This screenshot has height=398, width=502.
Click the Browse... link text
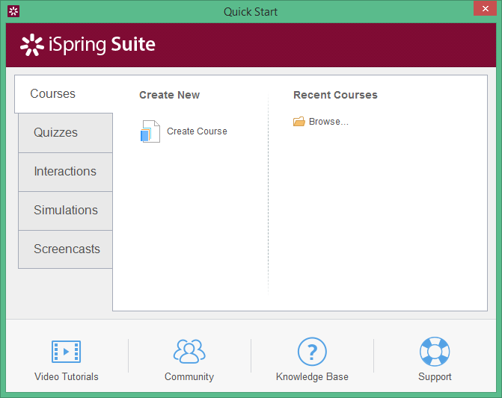click(x=328, y=122)
